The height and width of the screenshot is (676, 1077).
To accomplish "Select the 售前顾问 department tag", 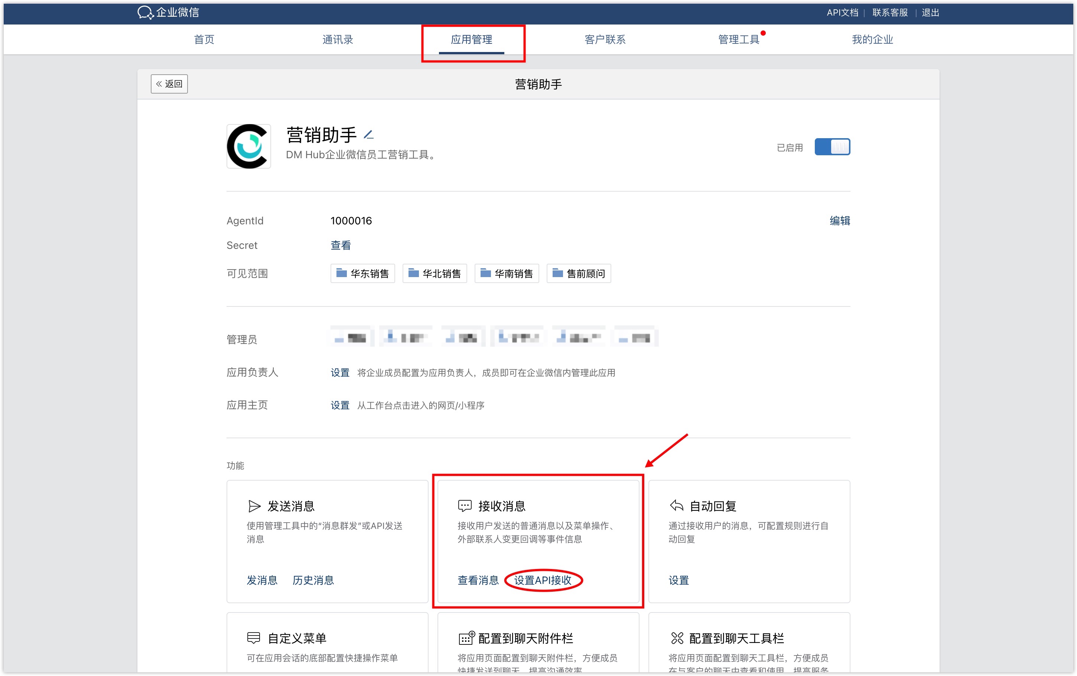I will coord(578,273).
